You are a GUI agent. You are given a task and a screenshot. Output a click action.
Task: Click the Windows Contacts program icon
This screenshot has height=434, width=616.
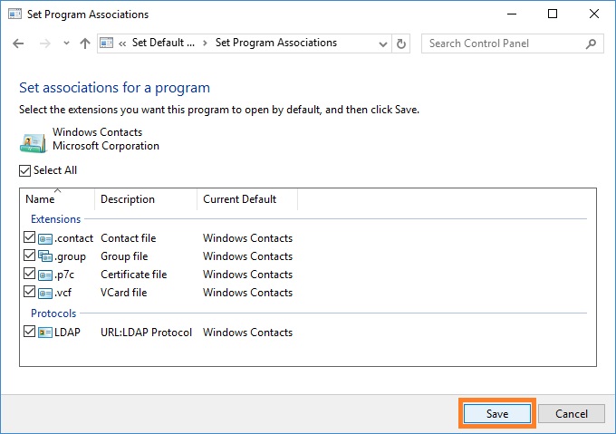click(x=34, y=143)
